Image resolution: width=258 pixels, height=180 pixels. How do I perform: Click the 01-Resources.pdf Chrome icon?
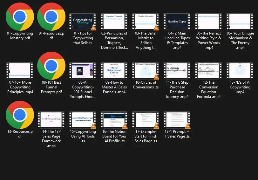pos(51,16)
